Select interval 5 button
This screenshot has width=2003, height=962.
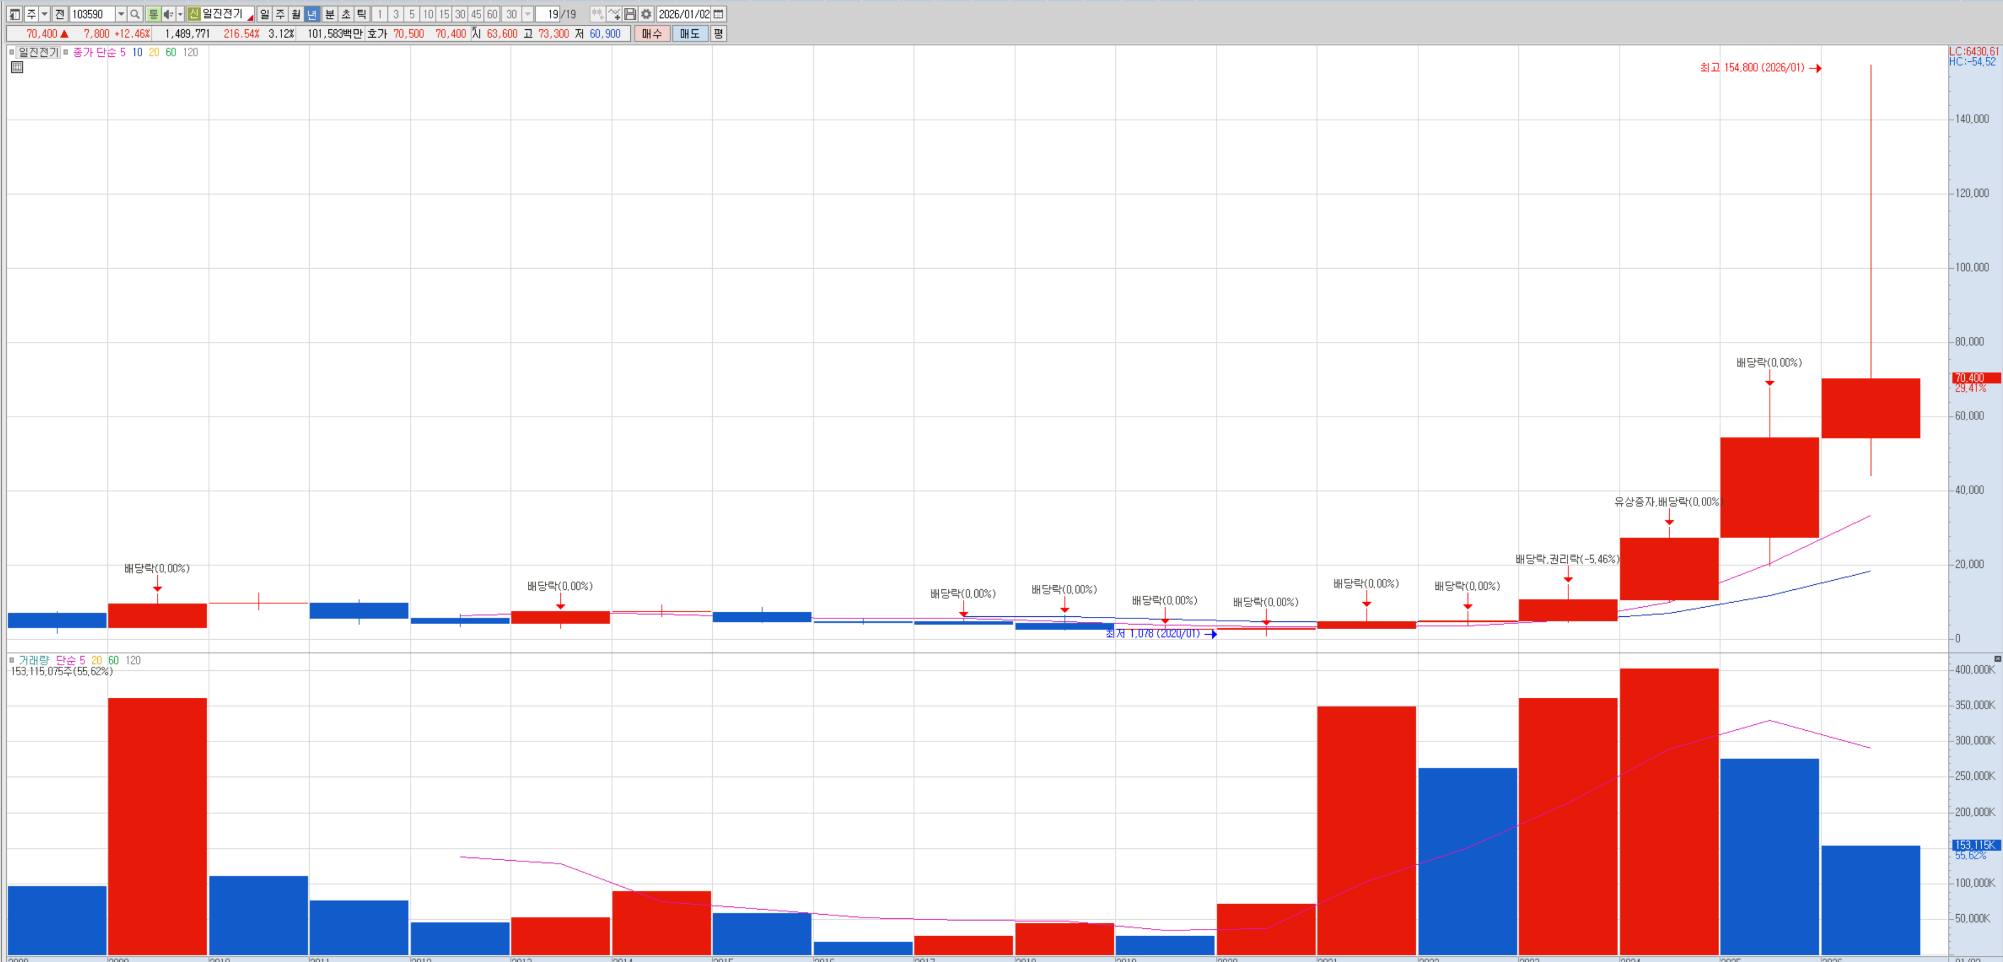pyautogui.click(x=412, y=14)
